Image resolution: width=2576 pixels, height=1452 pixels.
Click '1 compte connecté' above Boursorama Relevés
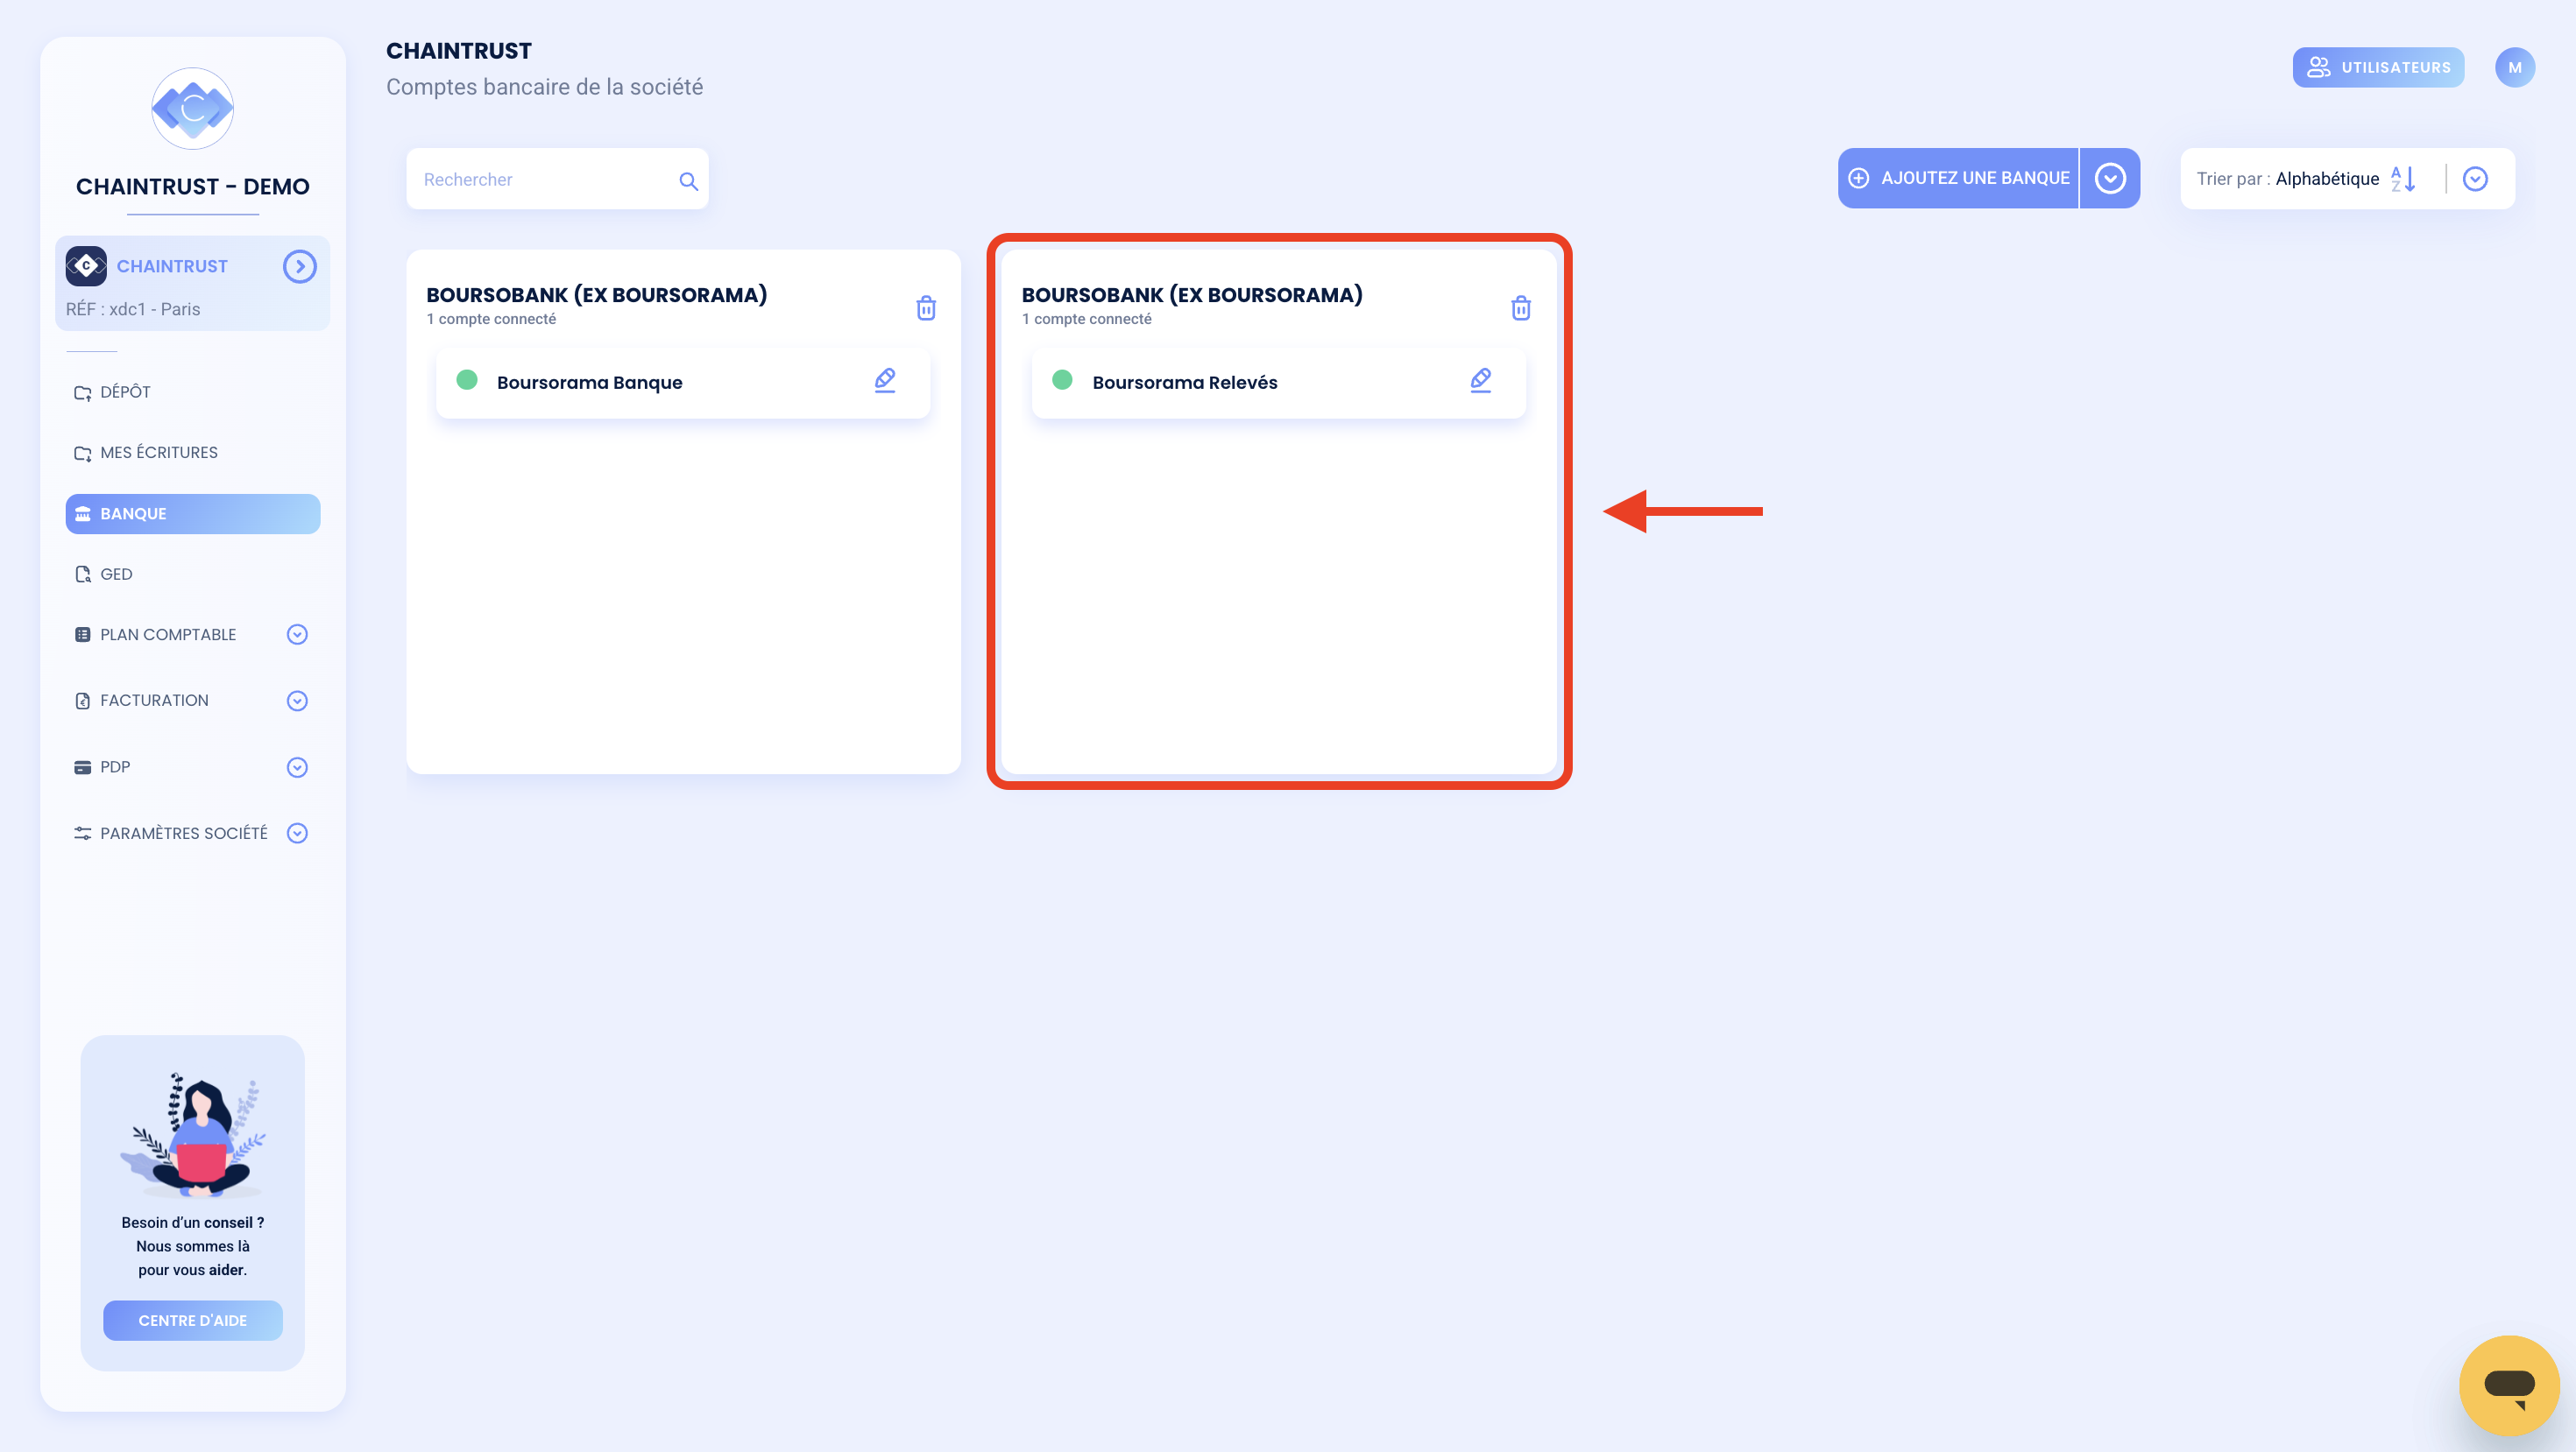pos(1086,319)
